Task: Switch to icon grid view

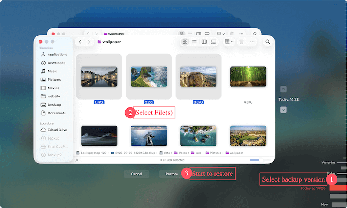Action: 185,42
